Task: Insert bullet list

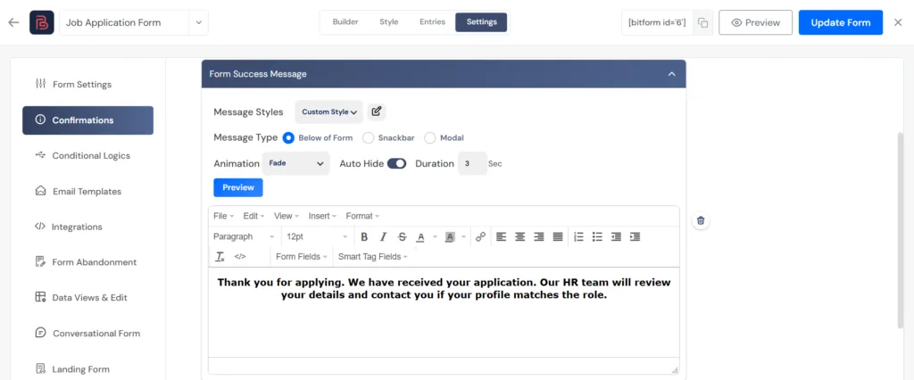Action: [x=597, y=236]
